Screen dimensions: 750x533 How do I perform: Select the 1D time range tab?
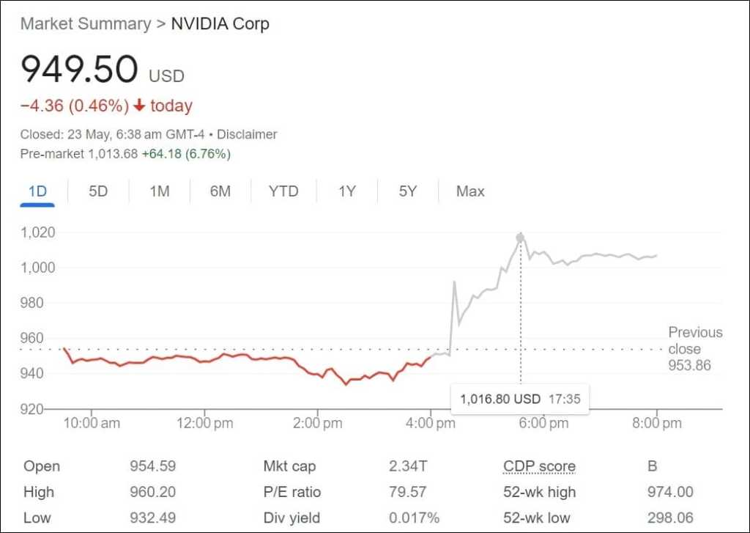click(37, 191)
